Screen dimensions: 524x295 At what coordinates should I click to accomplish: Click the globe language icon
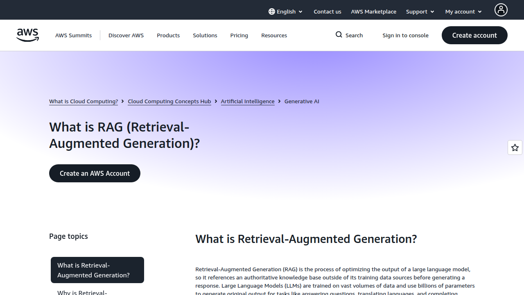(272, 11)
